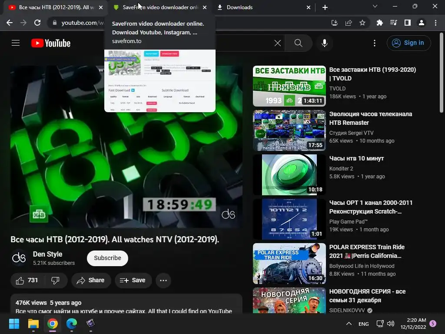The width and height of the screenshot is (445, 334).
Task: Open the Den Style channel avatar
Action: pos(19,258)
